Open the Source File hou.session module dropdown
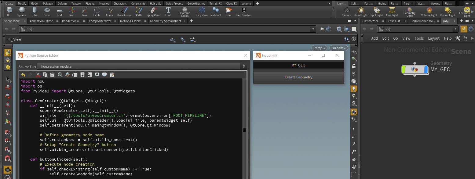 [x=141, y=66]
